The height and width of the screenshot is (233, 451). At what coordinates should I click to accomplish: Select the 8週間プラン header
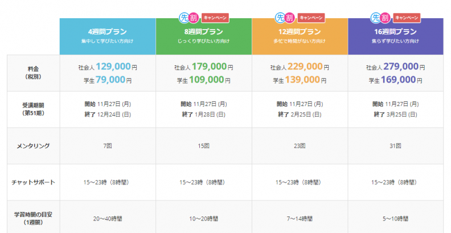(x=204, y=36)
